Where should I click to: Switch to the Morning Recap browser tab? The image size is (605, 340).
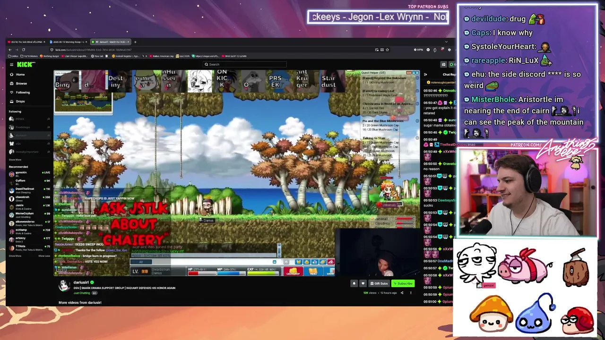tap(69, 42)
